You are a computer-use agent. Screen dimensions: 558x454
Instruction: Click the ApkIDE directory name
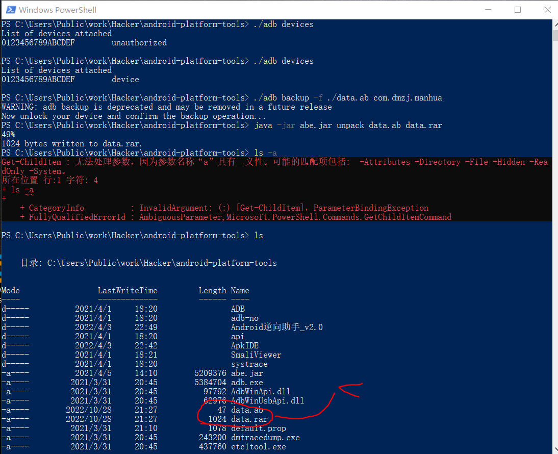pos(244,346)
